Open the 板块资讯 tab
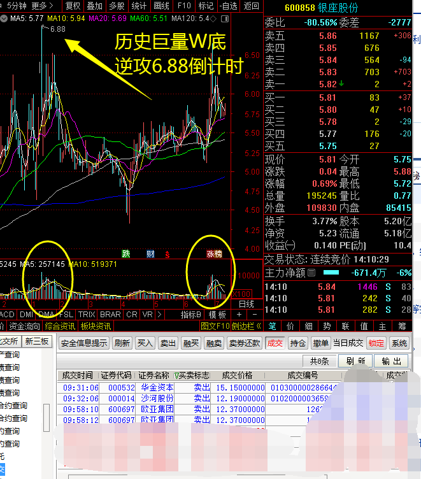Image resolution: width=421 pixels, height=479 pixels. (96, 326)
